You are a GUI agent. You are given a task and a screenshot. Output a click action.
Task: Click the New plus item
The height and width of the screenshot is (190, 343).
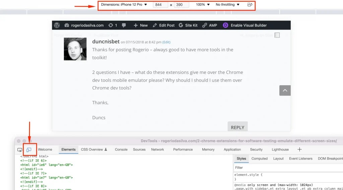[141, 25]
